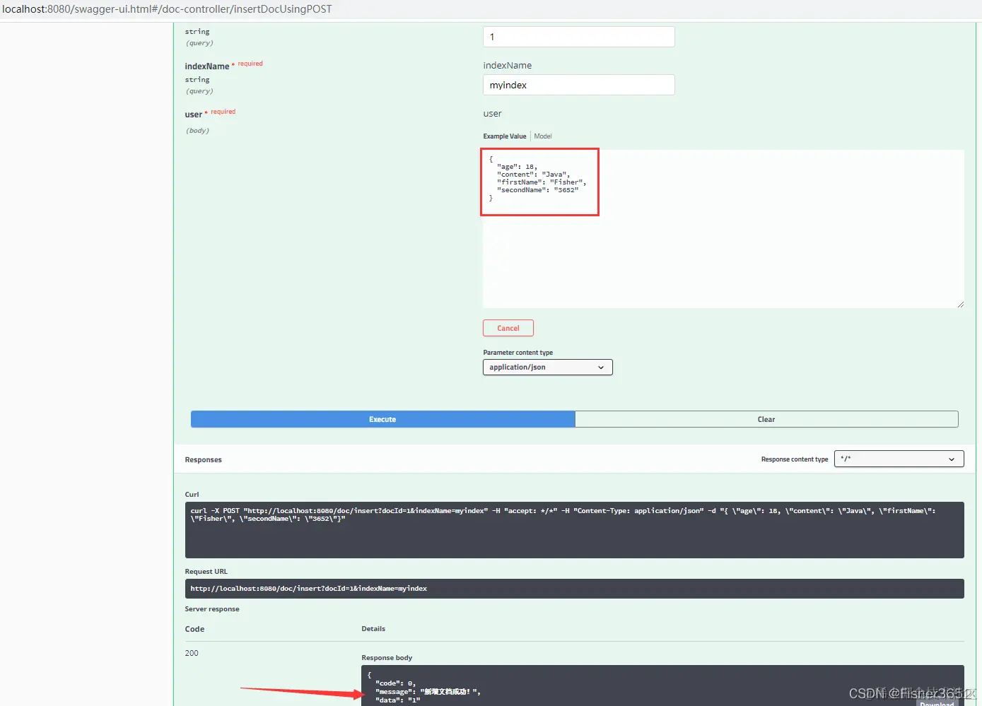Execute the request
982x706 pixels.
click(382, 419)
